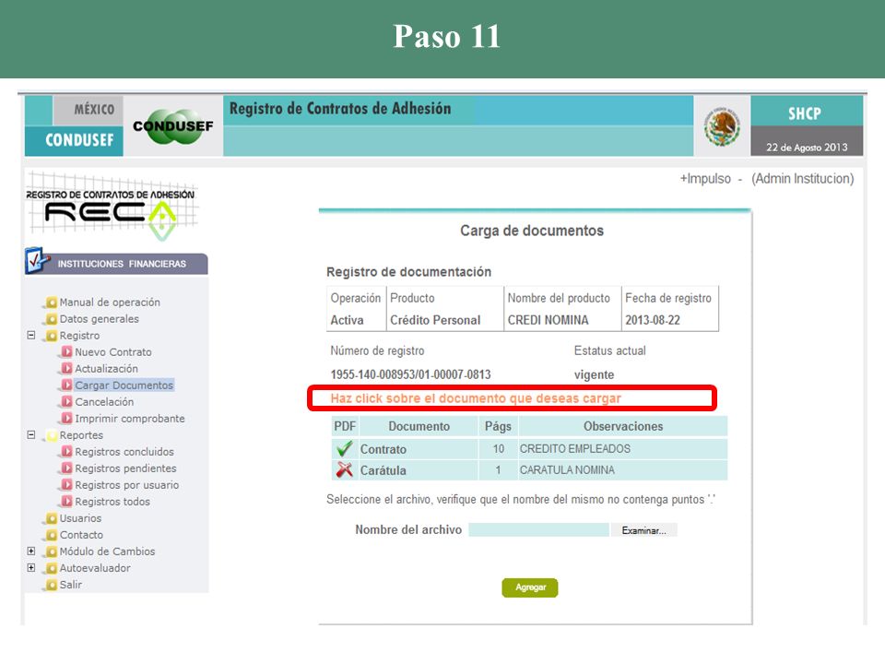Screen dimensions: 885x664
Task: Open the Cancelación option
Action: point(104,402)
